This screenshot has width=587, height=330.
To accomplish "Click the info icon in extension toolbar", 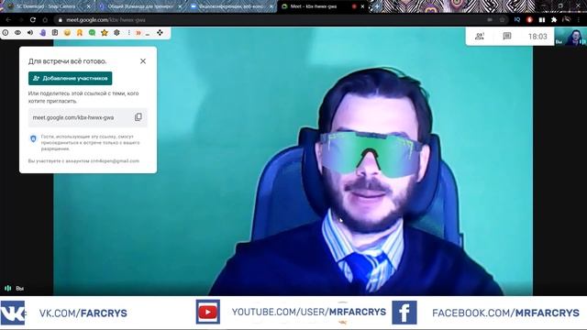I will (x=6, y=33).
